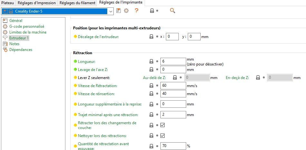Uncheck Nettoyer lors des rétractions
This screenshot has width=306, height=150.
(163, 135)
